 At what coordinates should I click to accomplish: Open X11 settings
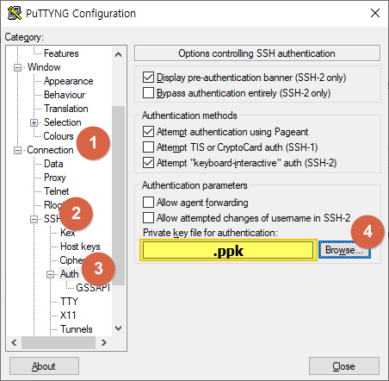coord(68,315)
